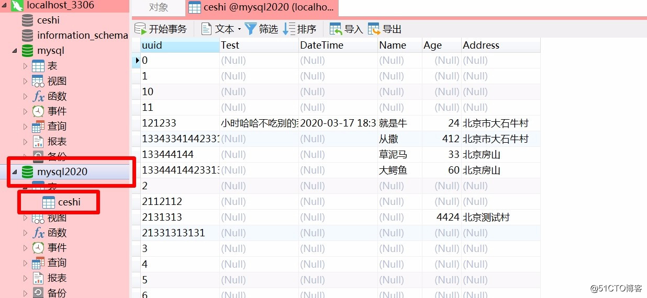This screenshot has height=298, width=647.
Task: Click the Age column header
Action: (x=442, y=45)
